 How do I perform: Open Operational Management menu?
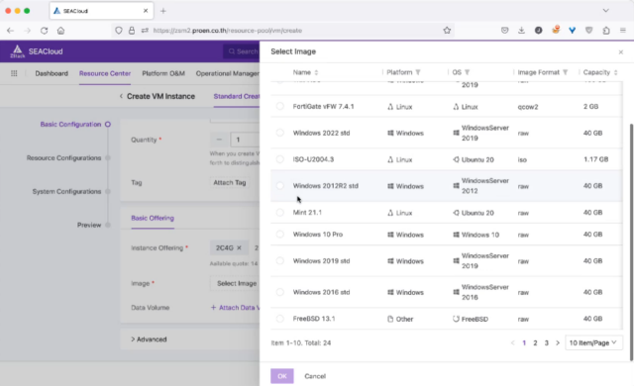coord(228,73)
